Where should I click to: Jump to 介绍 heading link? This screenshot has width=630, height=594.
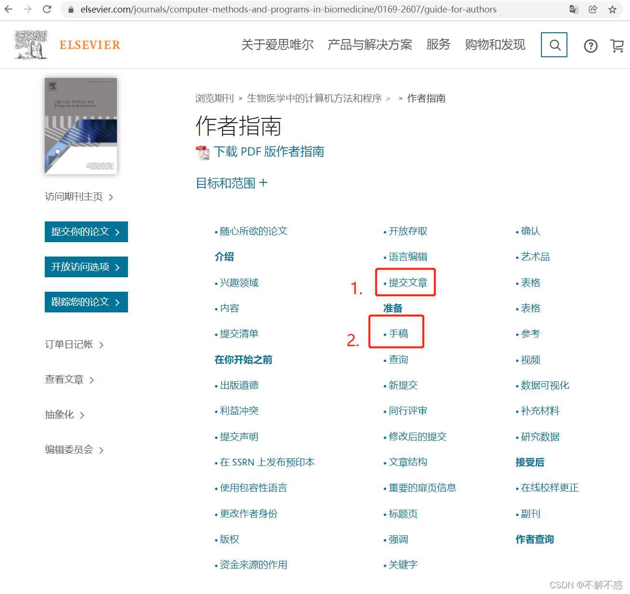(x=224, y=257)
